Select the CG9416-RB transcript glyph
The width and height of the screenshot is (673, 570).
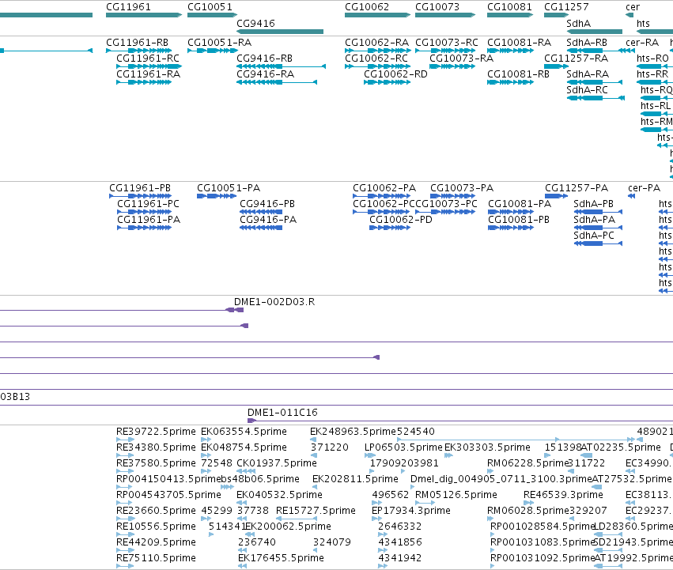281,66
